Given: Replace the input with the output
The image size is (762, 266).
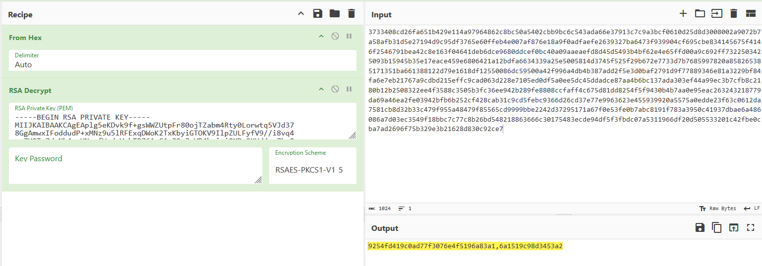Looking at the screenshot, I should 734,227.
